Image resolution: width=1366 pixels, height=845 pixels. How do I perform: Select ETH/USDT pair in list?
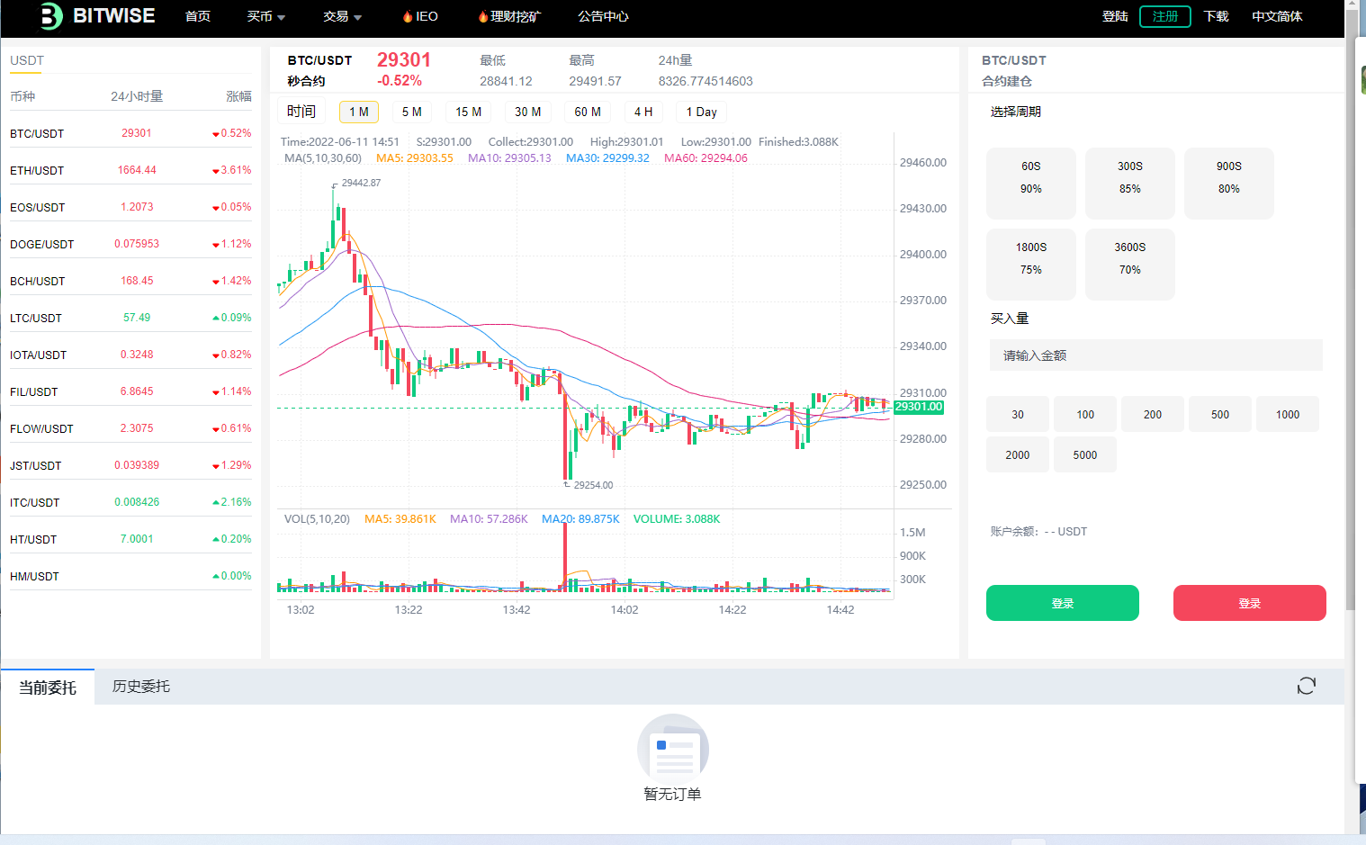pyautogui.click(x=37, y=170)
